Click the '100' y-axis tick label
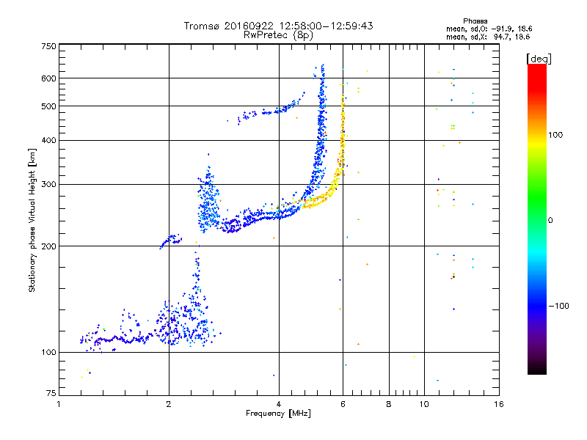The image size is (587, 440). (x=48, y=353)
